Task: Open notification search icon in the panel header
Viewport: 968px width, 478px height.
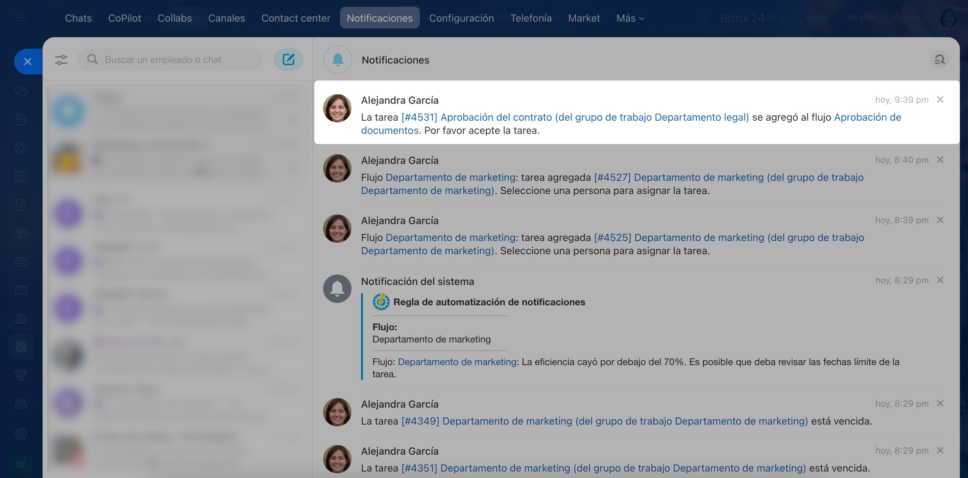Action: [940, 60]
